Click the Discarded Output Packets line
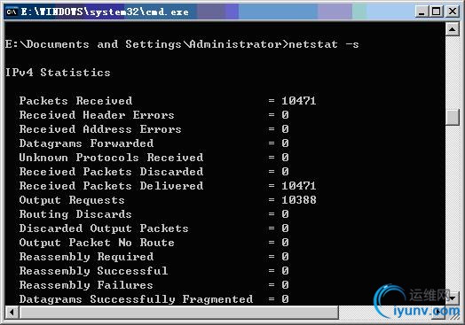 154,228
